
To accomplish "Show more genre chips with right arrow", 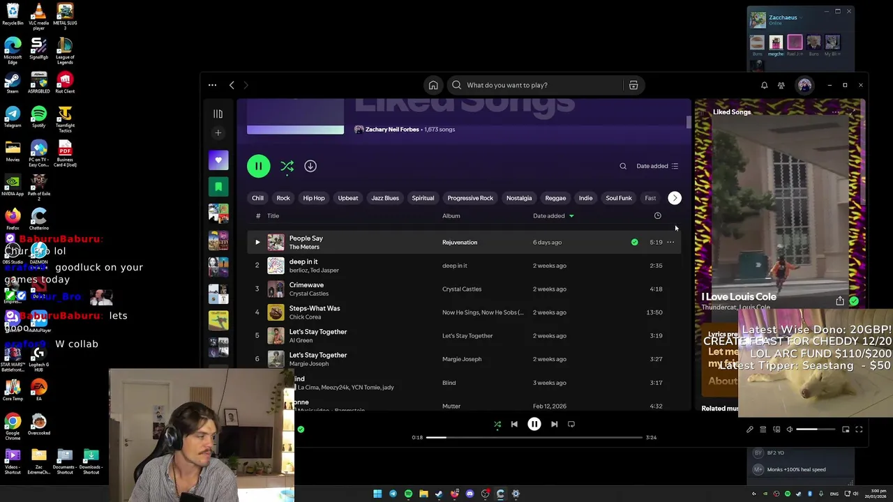I will point(675,198).
